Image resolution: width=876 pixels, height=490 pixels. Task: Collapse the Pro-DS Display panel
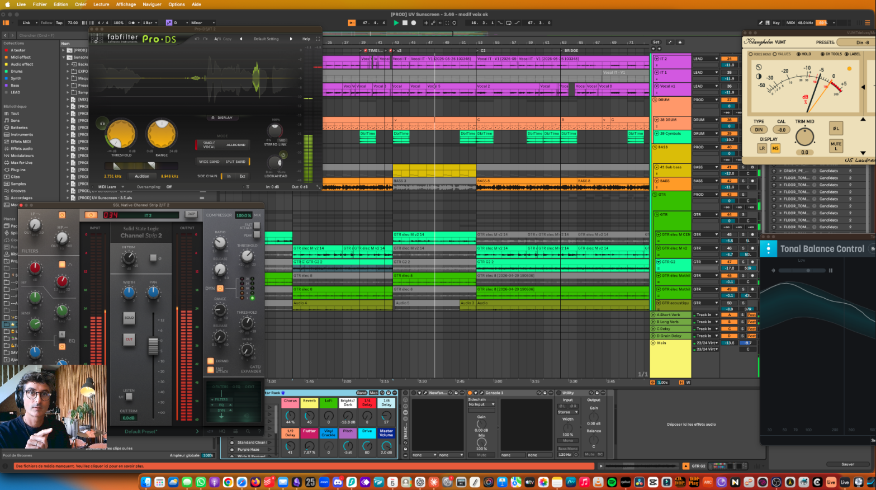click(222, 118)
